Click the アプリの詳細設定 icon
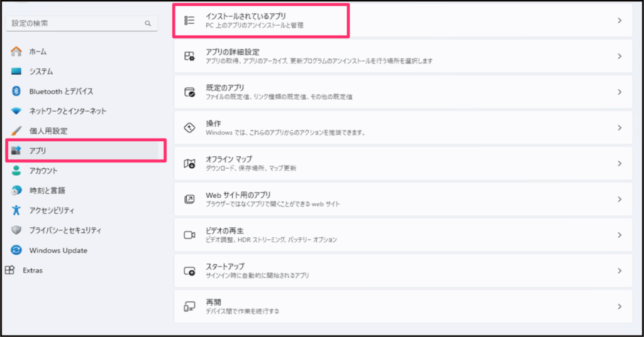This screenshot has height=337, width=644. 189,56
